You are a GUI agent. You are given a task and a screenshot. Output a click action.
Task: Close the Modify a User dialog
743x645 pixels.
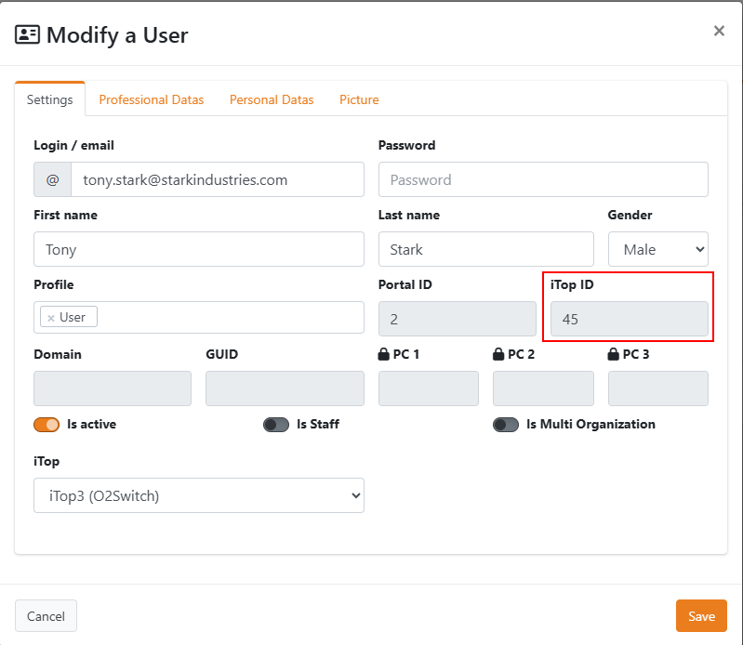coord(719,31)
